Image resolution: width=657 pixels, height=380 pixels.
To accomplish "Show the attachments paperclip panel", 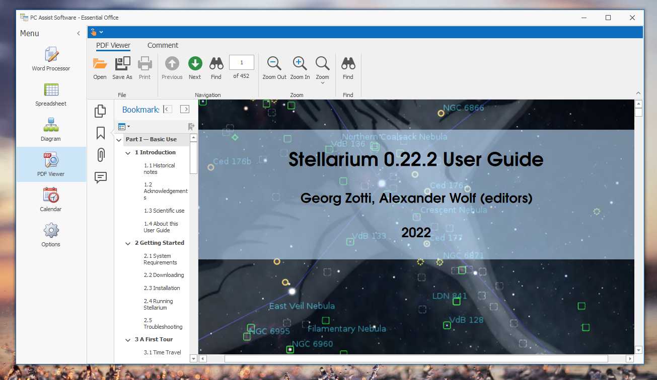I will (x=101, y=155).
